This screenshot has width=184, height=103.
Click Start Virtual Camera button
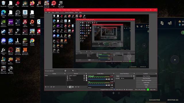[146, 80]
